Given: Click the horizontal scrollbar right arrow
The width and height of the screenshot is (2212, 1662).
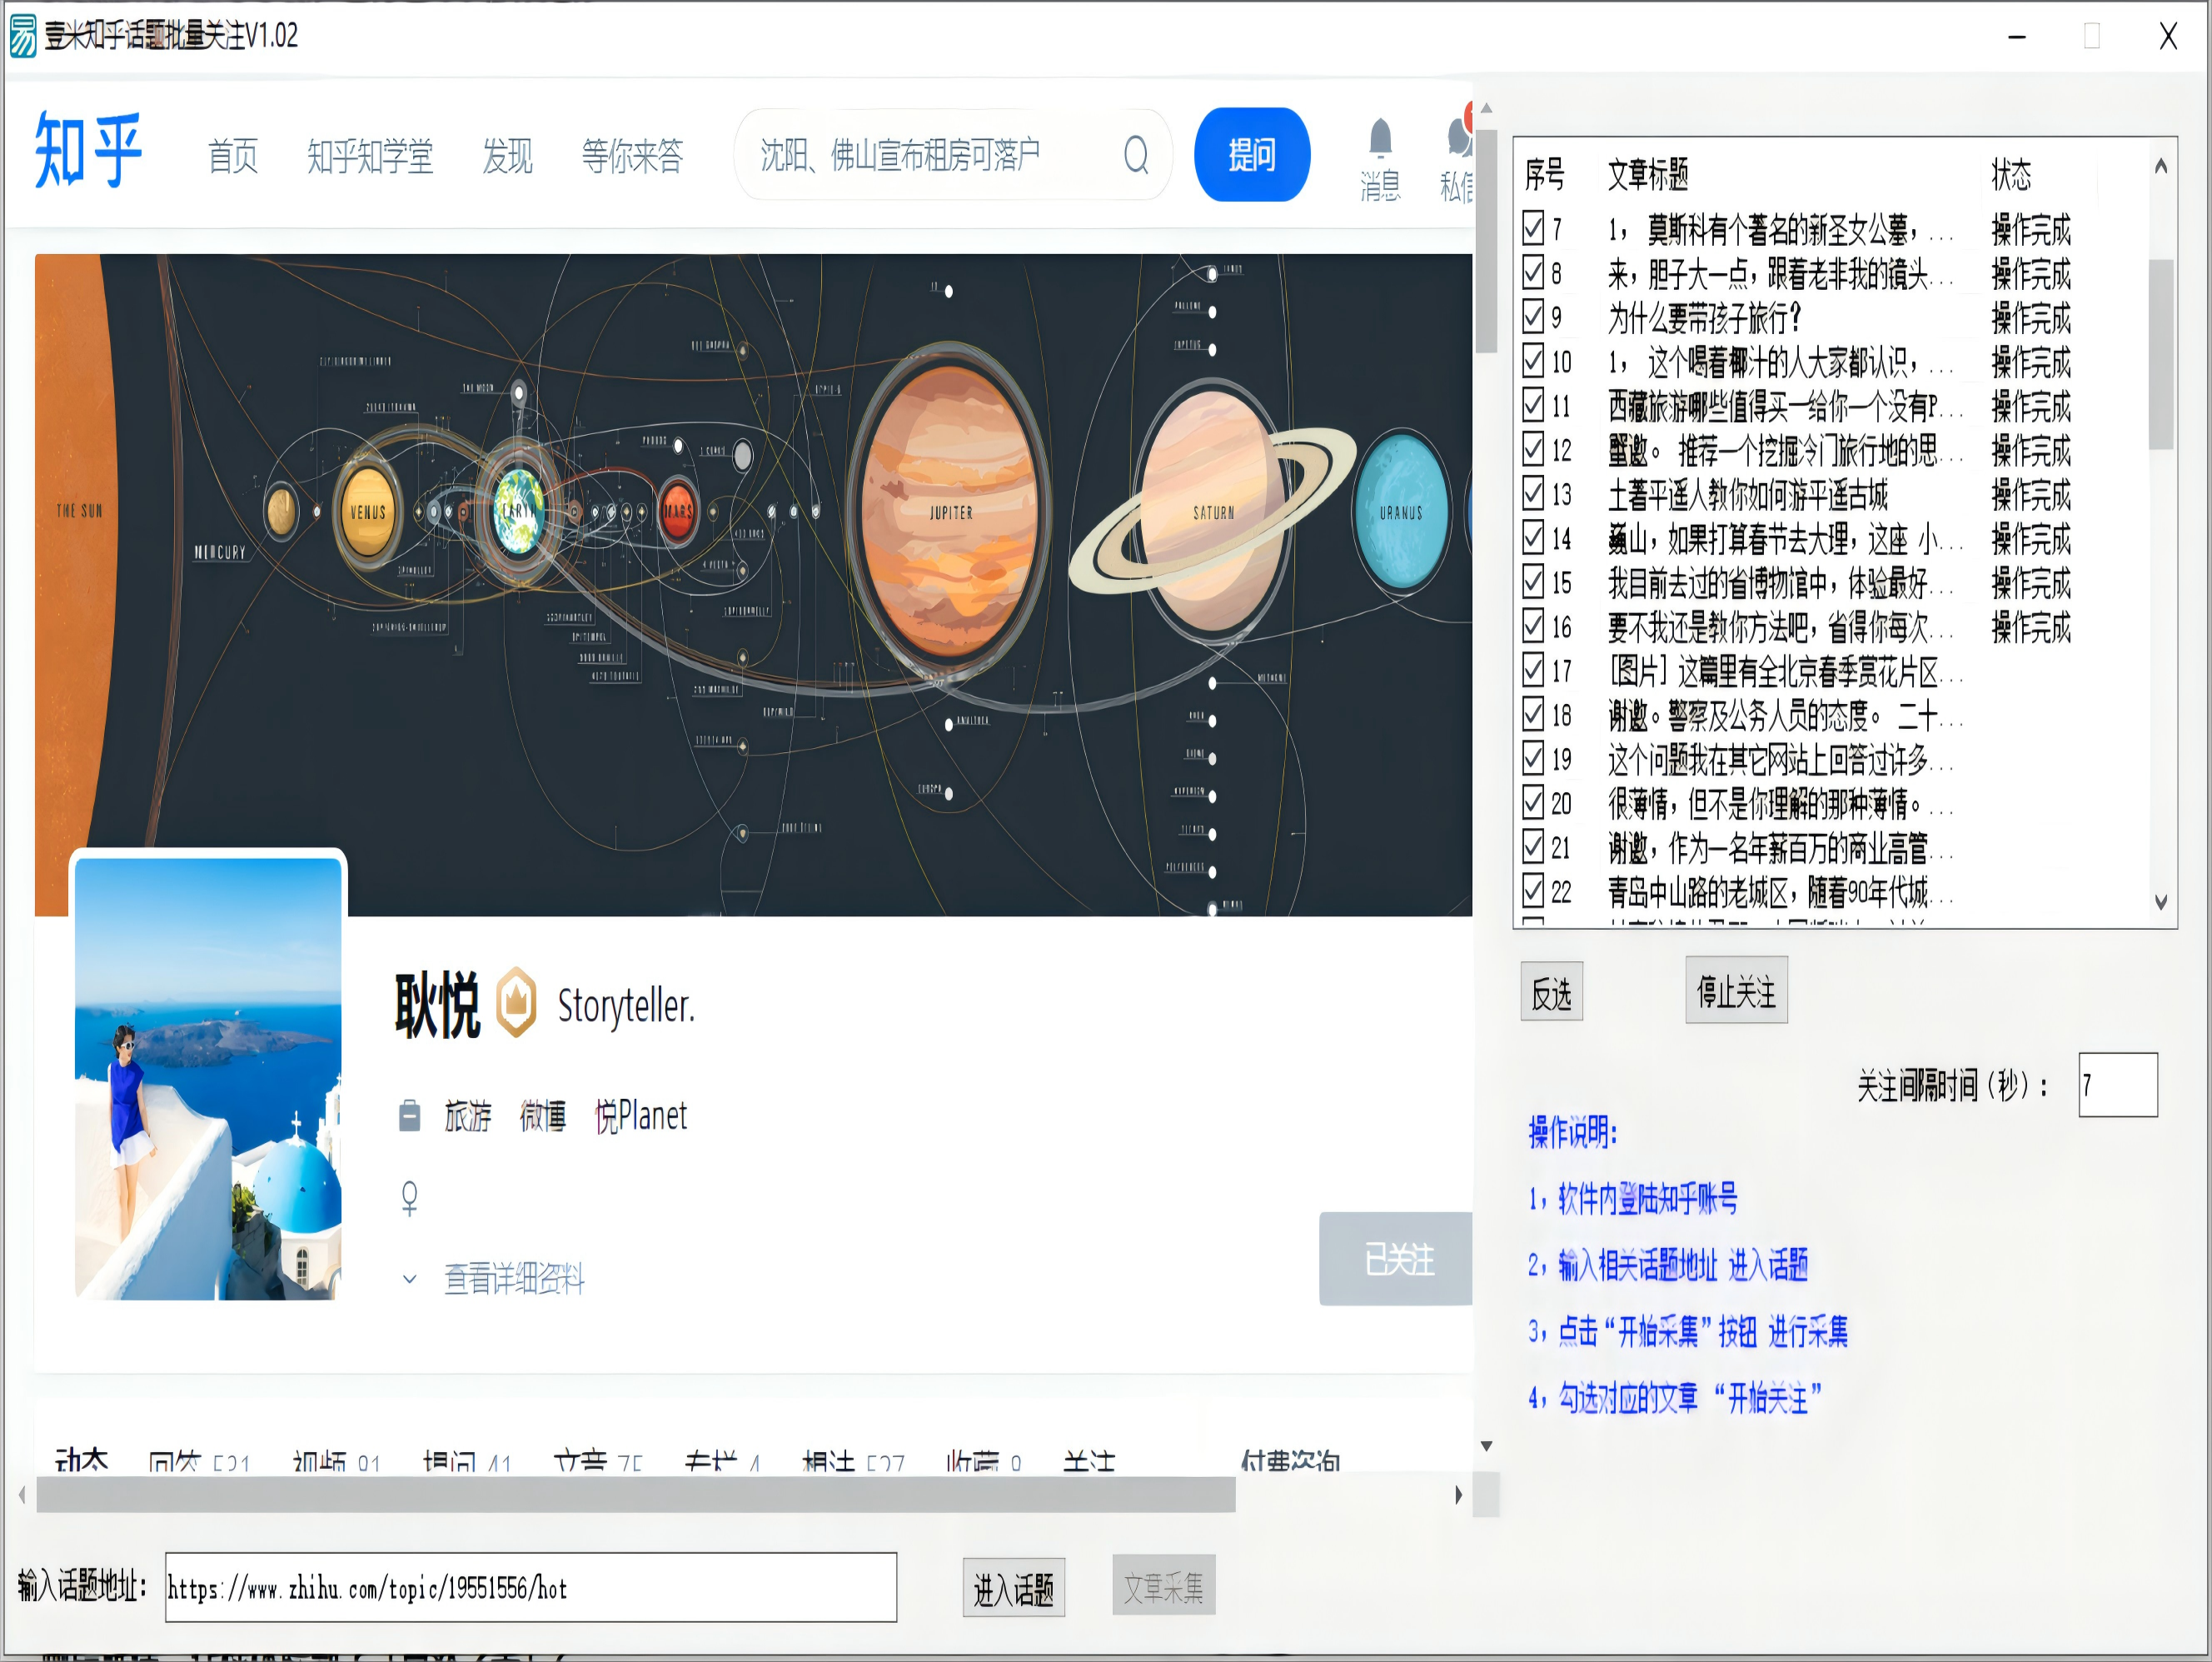Looking at the screenshot, I should [1458, 1495].
